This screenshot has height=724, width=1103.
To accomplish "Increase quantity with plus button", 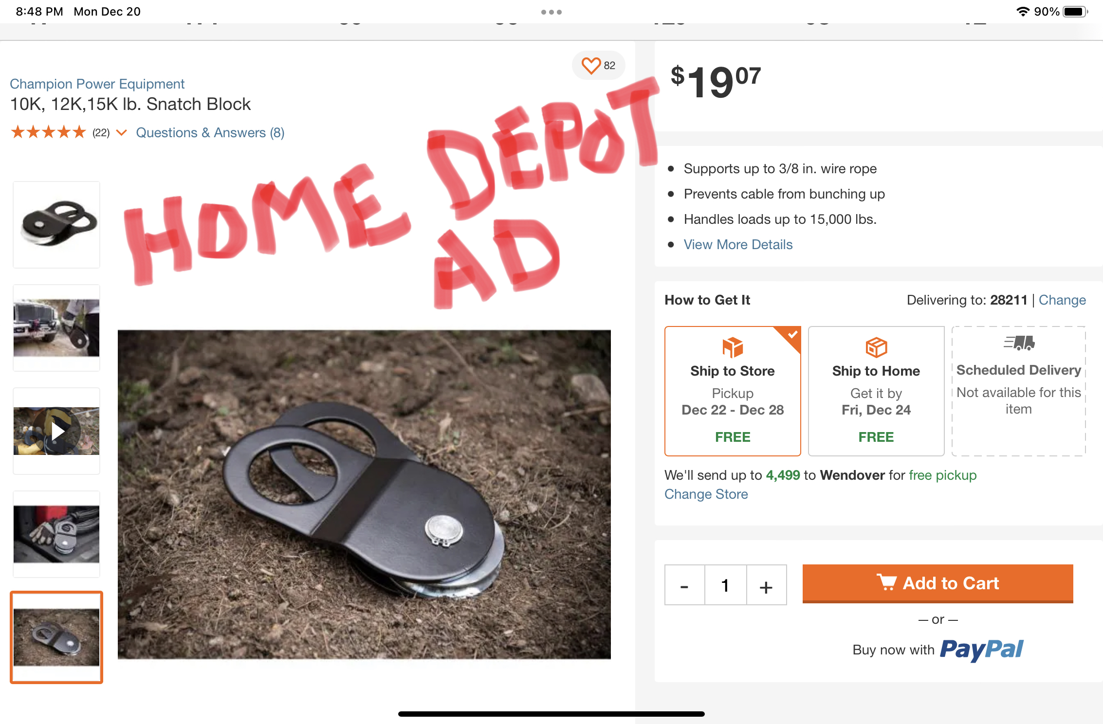I will (x=766, y=585).
